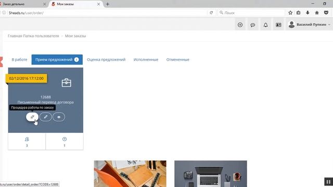This screenshot has width=333, height=187.
Task: Click the browser search field Поиск
Action: click(251, 12)
